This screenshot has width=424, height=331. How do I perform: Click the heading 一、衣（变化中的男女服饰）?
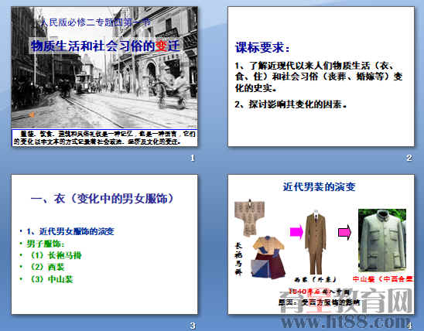pos(102,199)
